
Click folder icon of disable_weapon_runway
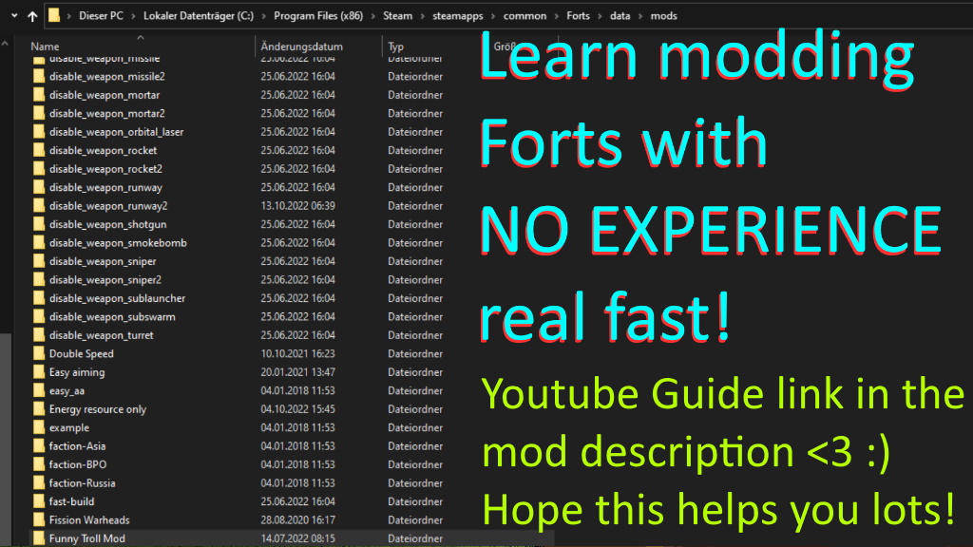[38, 187]
